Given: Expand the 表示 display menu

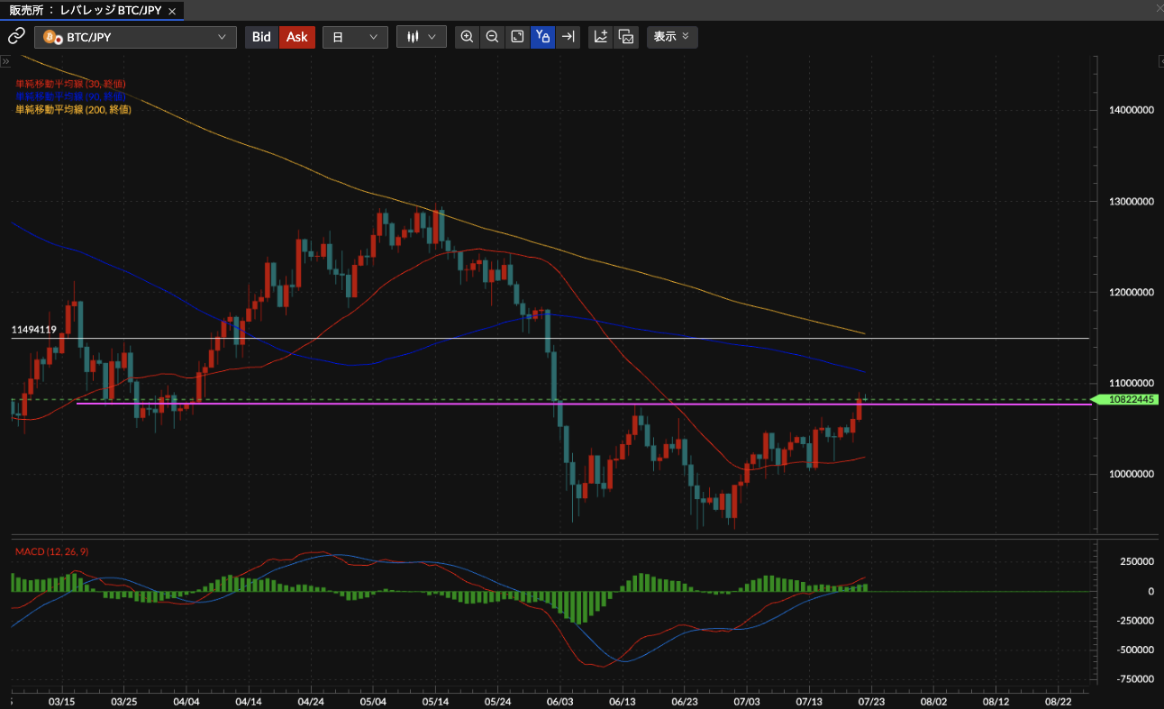Looking at the screenshot, I should pos(671,37).
